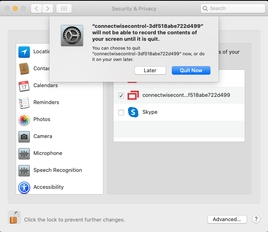268x232 pixels.
Task: Open the Microphone privacy category
Action: [60, 153]
